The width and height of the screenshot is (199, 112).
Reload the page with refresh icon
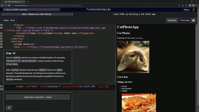tap(9, 6)
